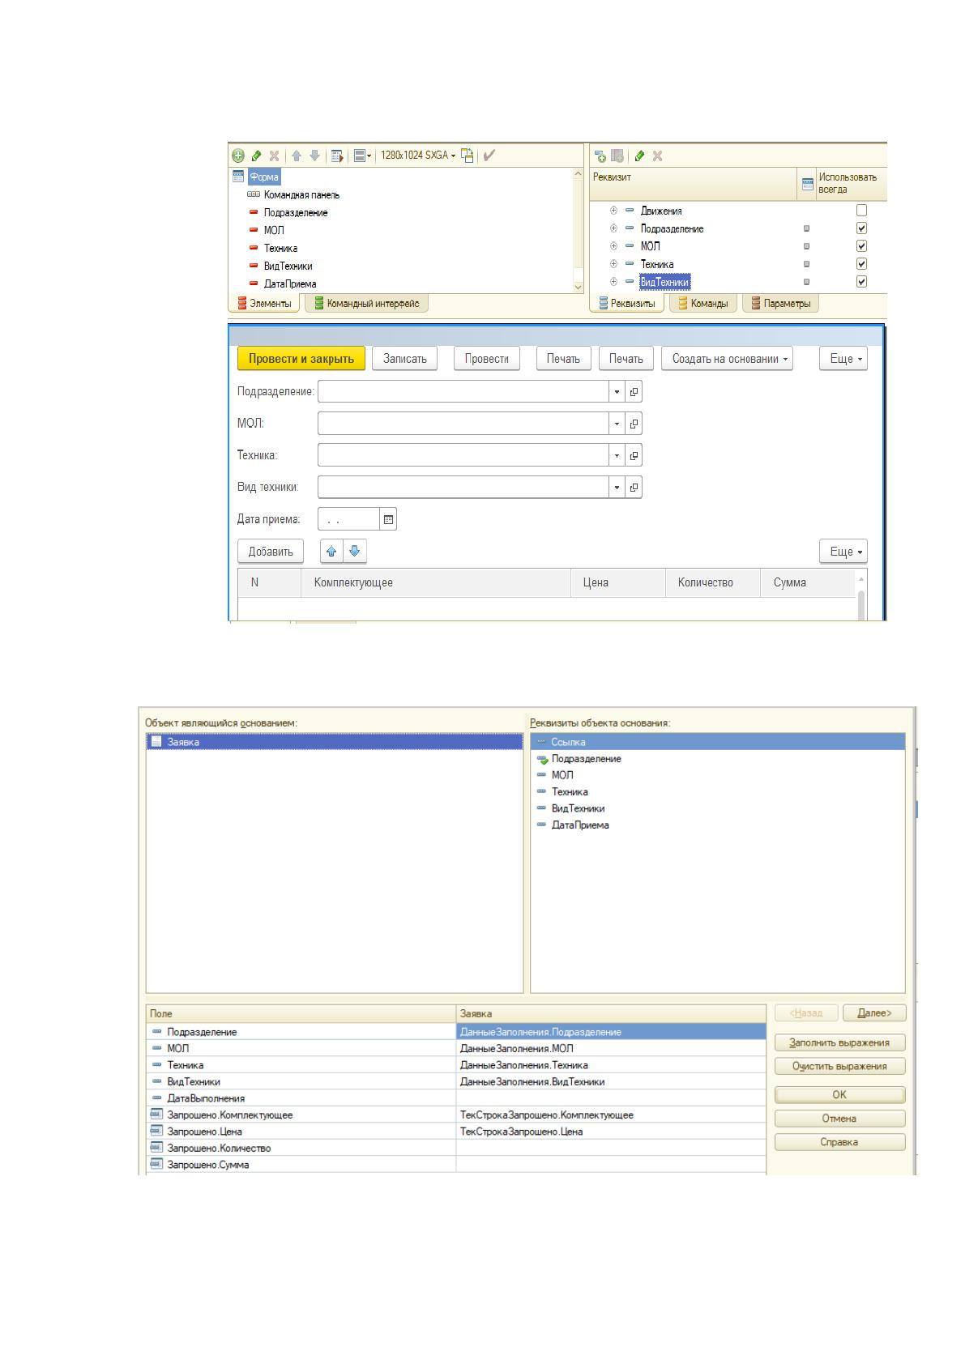Image resolution: width=965 pixels, height=1364 pixels.
Task: Open the МОЛ field dropdown arrow
Action: pos(617,424)
